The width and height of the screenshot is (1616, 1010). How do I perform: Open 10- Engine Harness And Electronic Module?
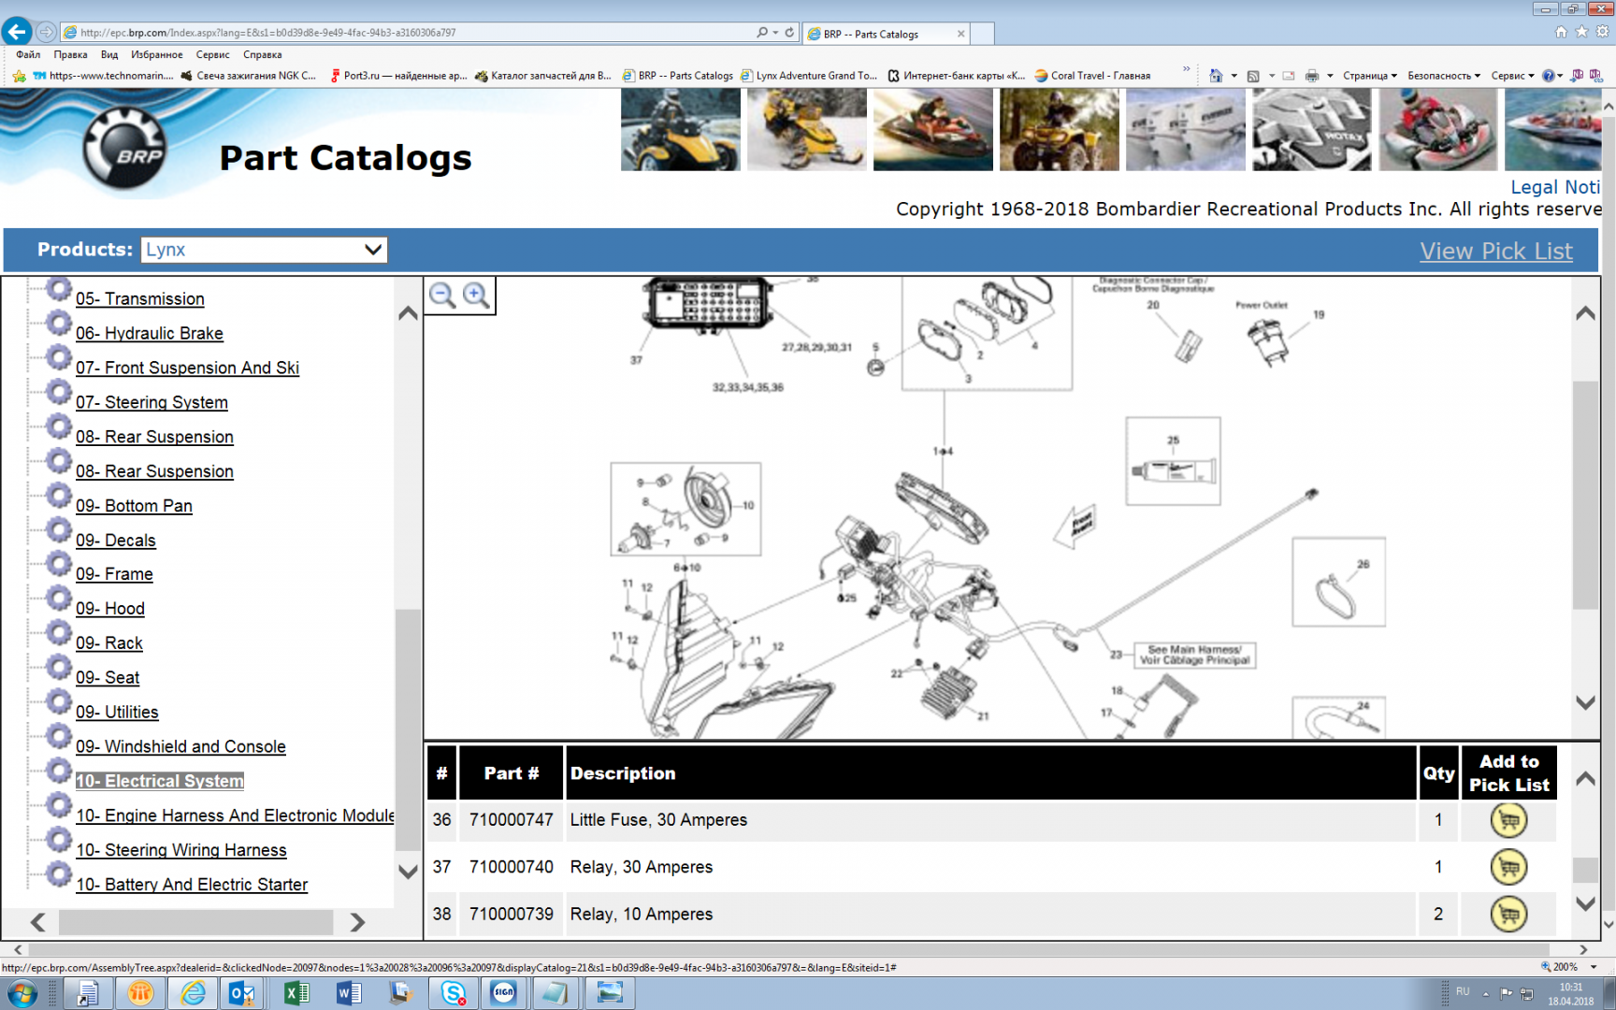point(235,815)
